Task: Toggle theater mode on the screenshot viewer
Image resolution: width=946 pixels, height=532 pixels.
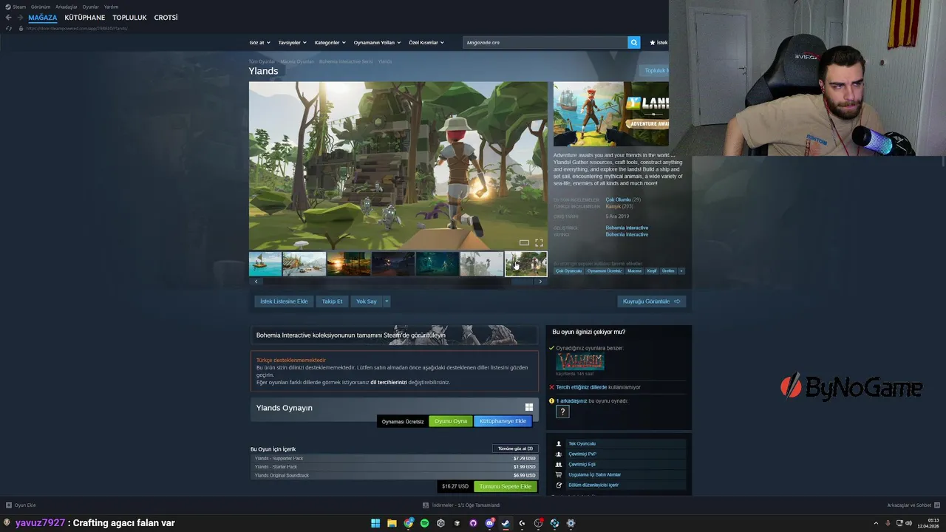Action: click(524, 242)
